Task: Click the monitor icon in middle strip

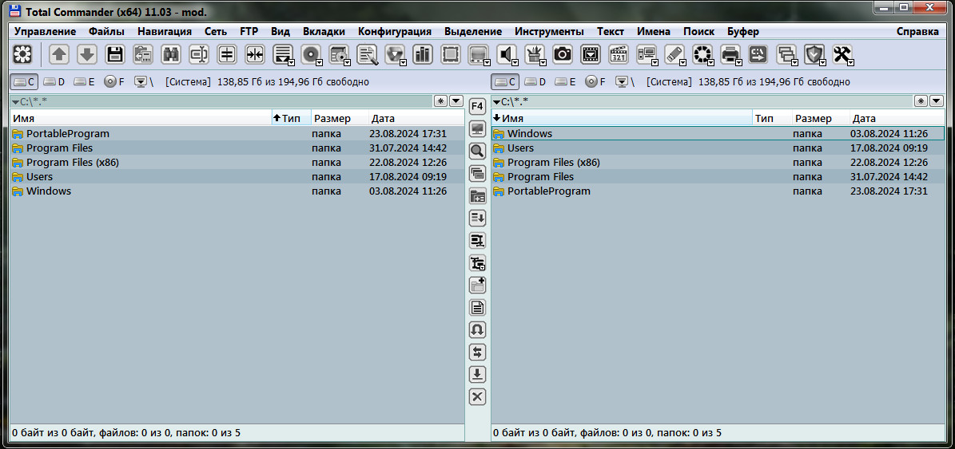Action: [478, 129]
